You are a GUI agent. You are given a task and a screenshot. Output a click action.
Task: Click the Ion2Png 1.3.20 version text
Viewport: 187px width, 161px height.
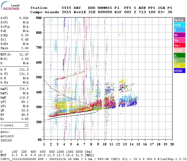[x=173, y=159]
